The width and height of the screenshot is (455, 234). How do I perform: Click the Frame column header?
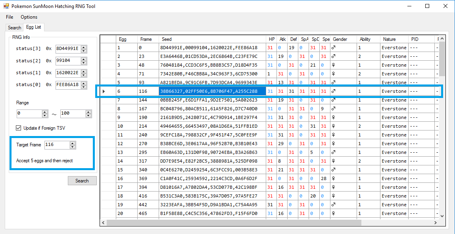point(146,39)
